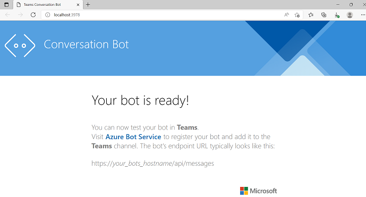Click the Conversation Bot logo icon
The image size is (366, 197).
[20, 46]
